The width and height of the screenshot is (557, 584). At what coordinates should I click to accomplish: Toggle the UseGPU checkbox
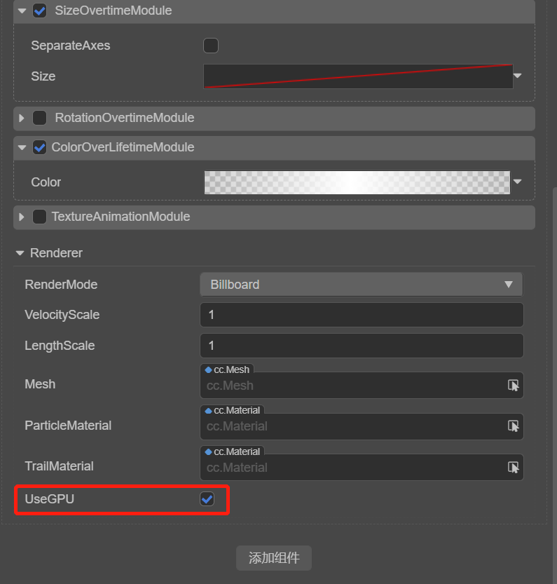coord(207,499)
